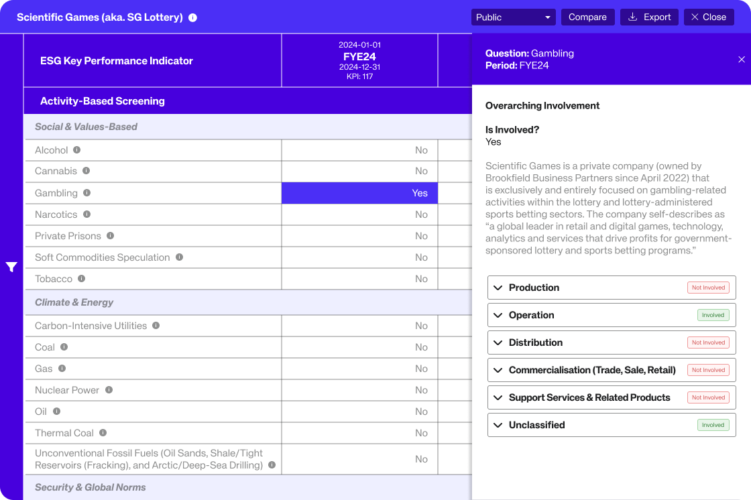
Task: Click info icon beside Oil
Action: [56, 411]
